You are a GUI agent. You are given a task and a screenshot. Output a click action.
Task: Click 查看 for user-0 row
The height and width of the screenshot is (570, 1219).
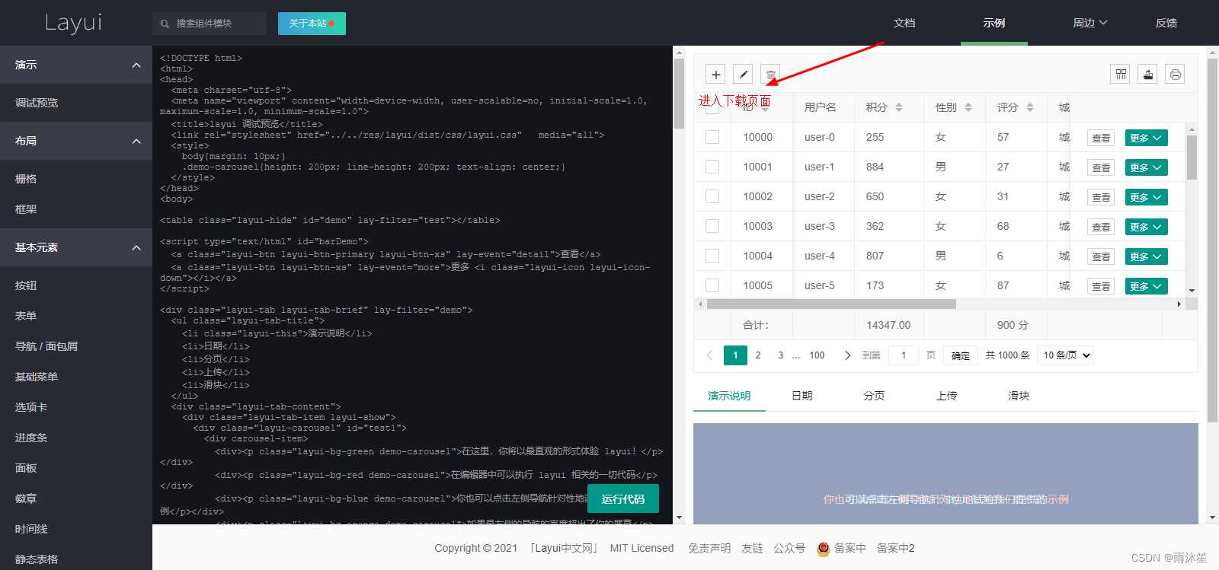point(1101,138)
